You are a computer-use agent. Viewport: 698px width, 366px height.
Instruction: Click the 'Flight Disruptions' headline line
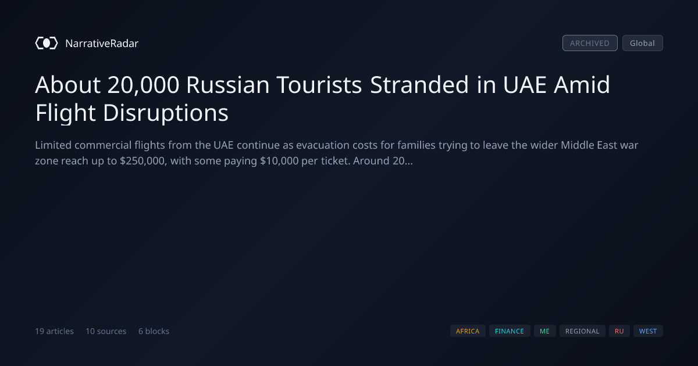click(x=132, y=113)
